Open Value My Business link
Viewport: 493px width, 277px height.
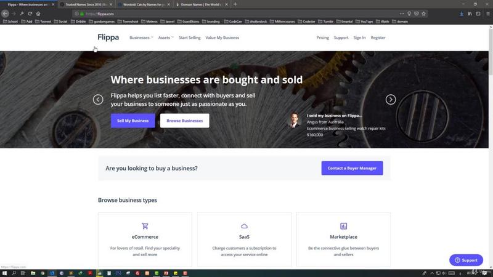(x=222, y=38)
